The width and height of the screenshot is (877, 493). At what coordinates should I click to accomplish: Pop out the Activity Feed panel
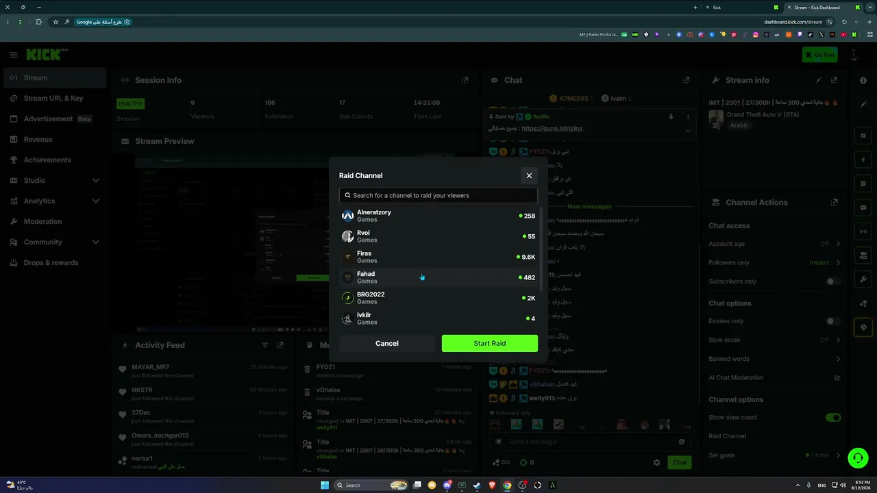(280, 345)
